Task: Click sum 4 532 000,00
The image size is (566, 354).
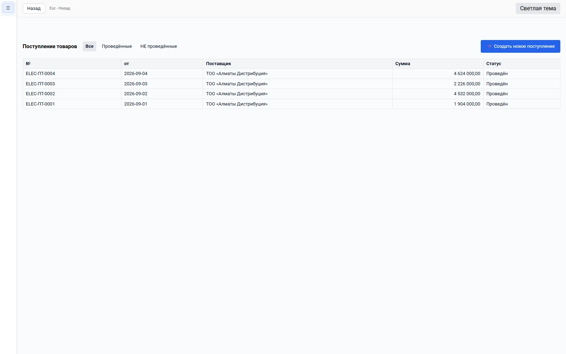Action: [x=467, y=94]
